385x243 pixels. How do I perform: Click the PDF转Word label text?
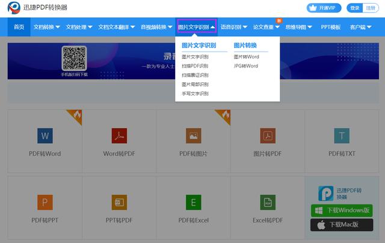(45, 153)
